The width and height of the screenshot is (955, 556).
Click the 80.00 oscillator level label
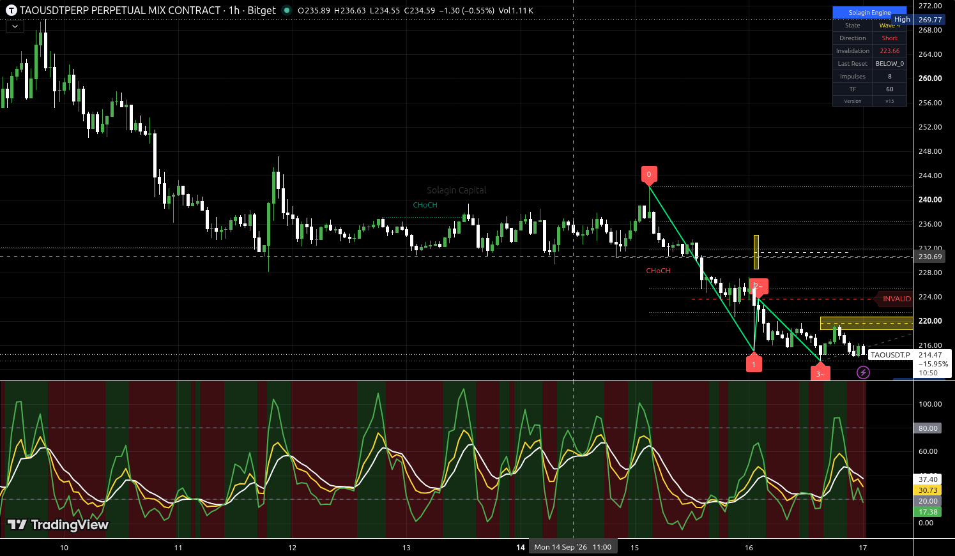(928, 428)
